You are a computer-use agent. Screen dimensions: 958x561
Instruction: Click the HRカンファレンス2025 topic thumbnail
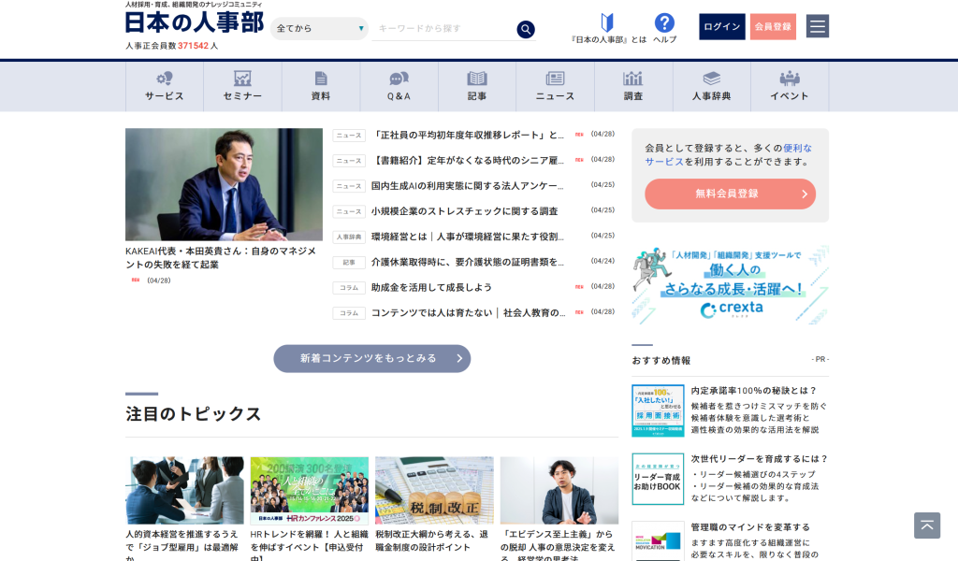click(x=309, y=491)
